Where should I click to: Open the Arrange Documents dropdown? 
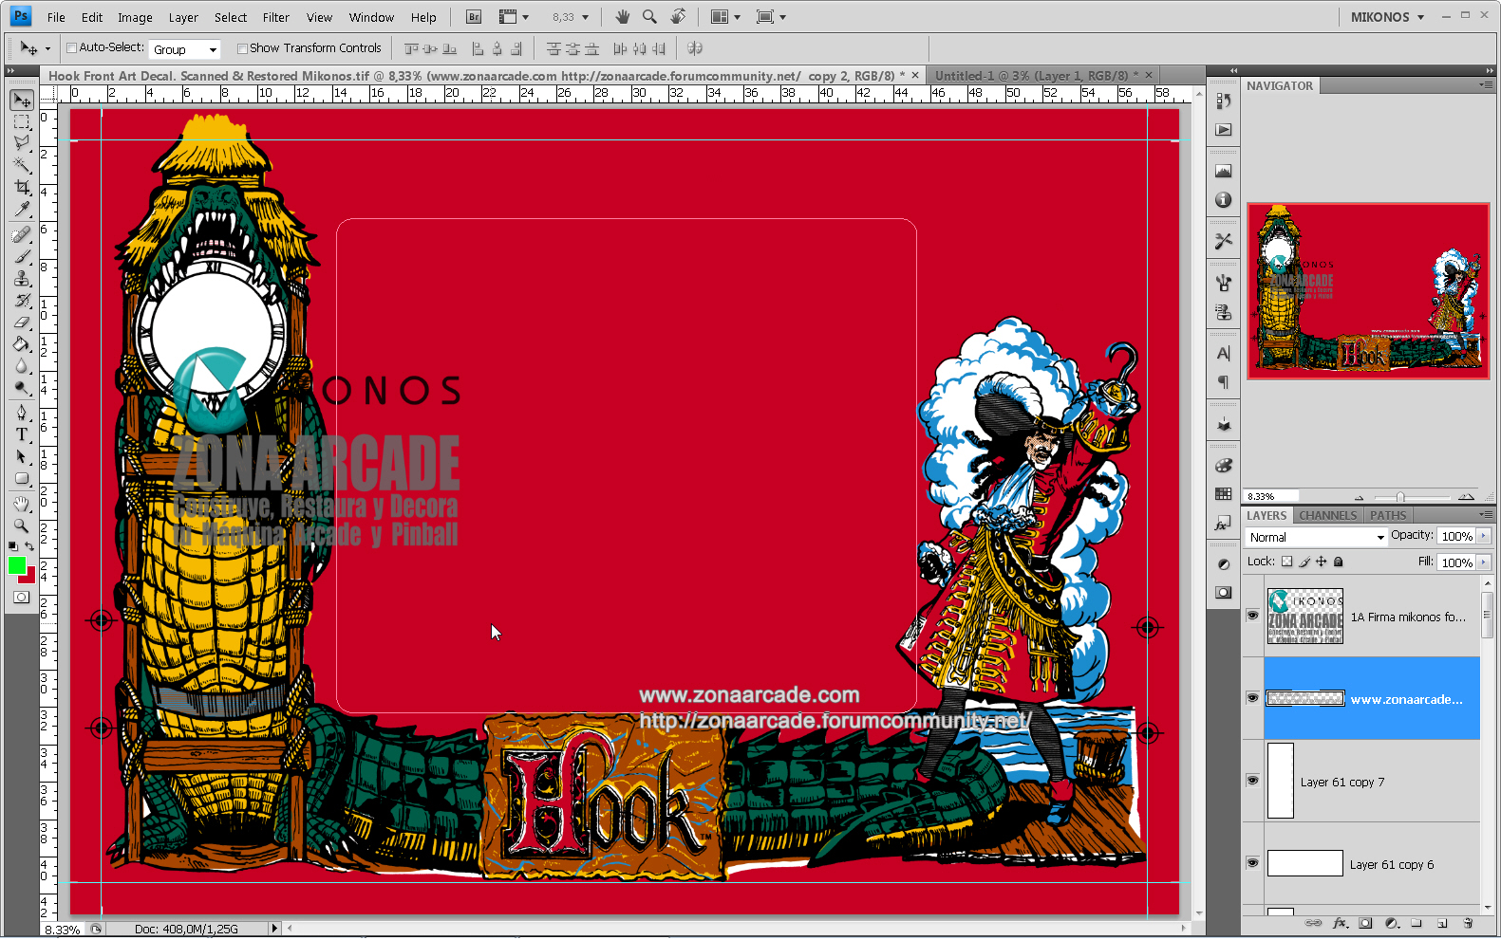[725, 17]
